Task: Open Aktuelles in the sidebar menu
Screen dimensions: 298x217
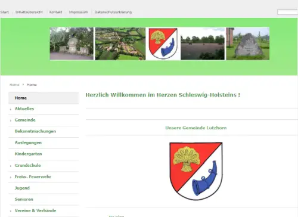Action: click(x=24, y=108)
